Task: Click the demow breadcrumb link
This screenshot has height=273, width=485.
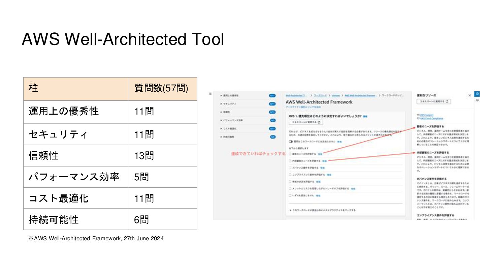Action: [x=336, y=95]
